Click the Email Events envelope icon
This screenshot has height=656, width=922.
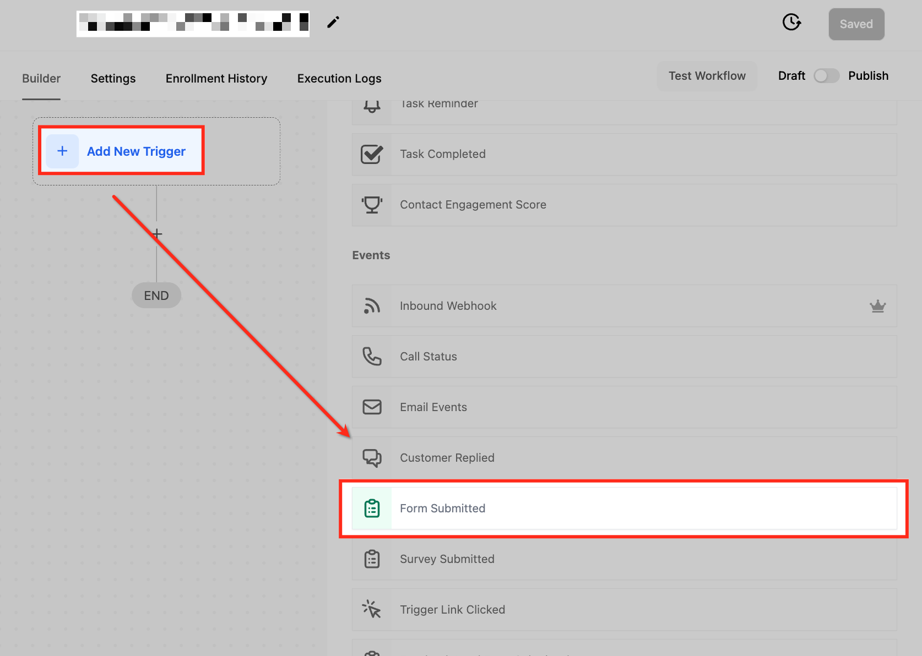(x=372, y=407)
